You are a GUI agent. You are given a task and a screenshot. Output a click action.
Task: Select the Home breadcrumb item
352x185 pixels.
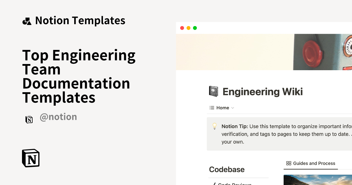coord(223,108)
